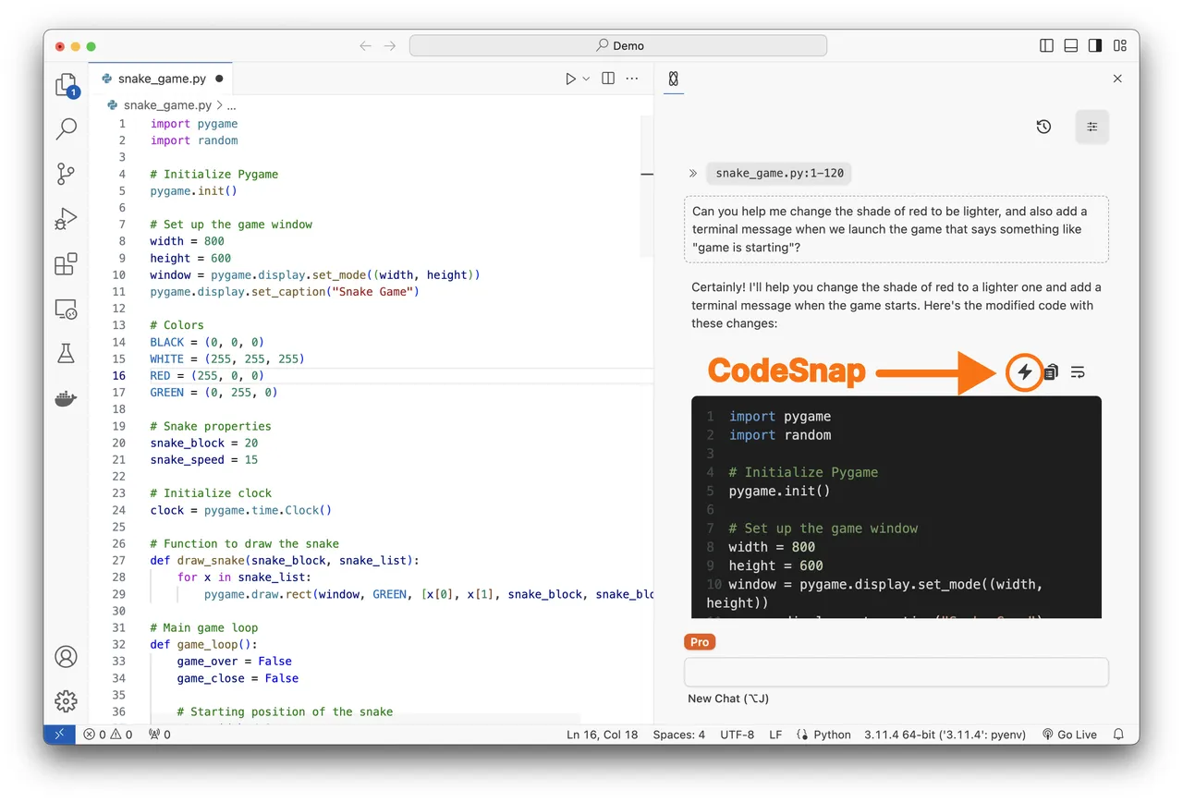This screenshot has width=1183, height=802.
Task: Change indentation via Spaces: 4
Action: click(678, 735)
